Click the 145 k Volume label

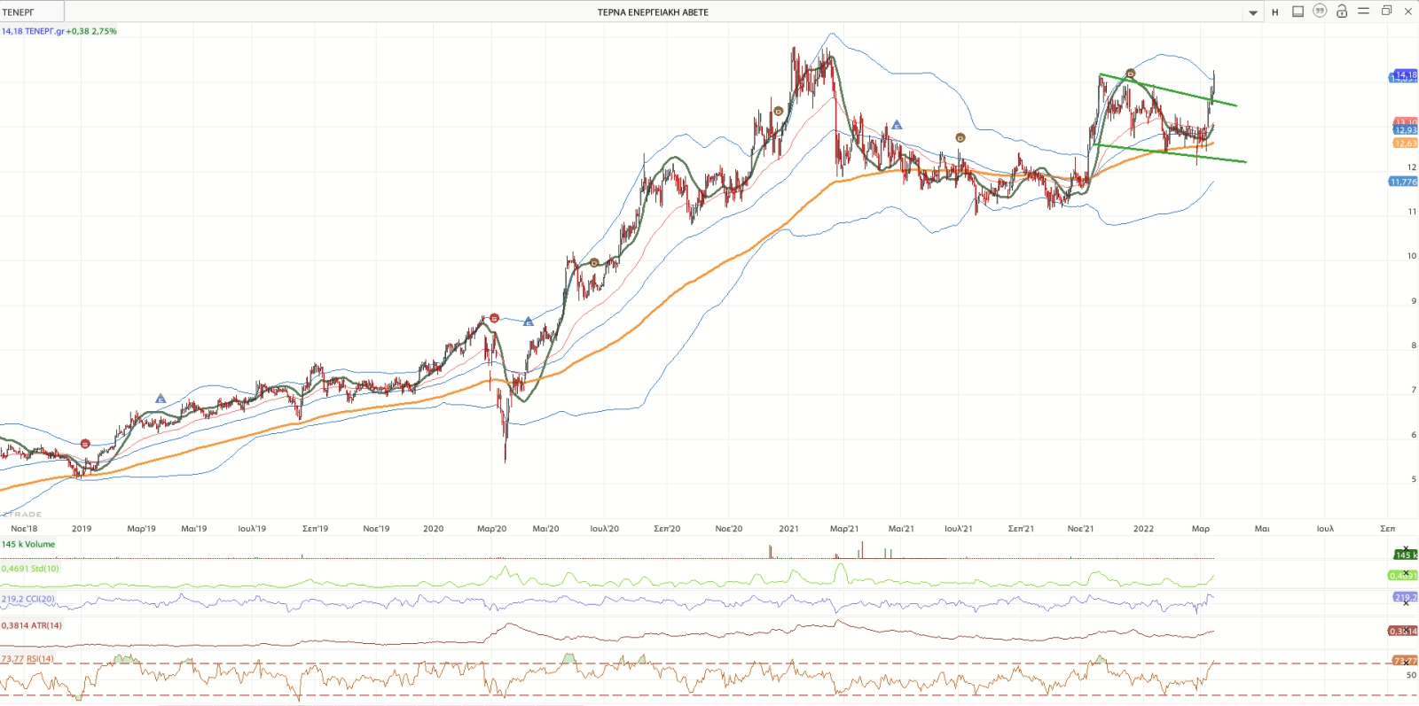(x=28, y=544)
